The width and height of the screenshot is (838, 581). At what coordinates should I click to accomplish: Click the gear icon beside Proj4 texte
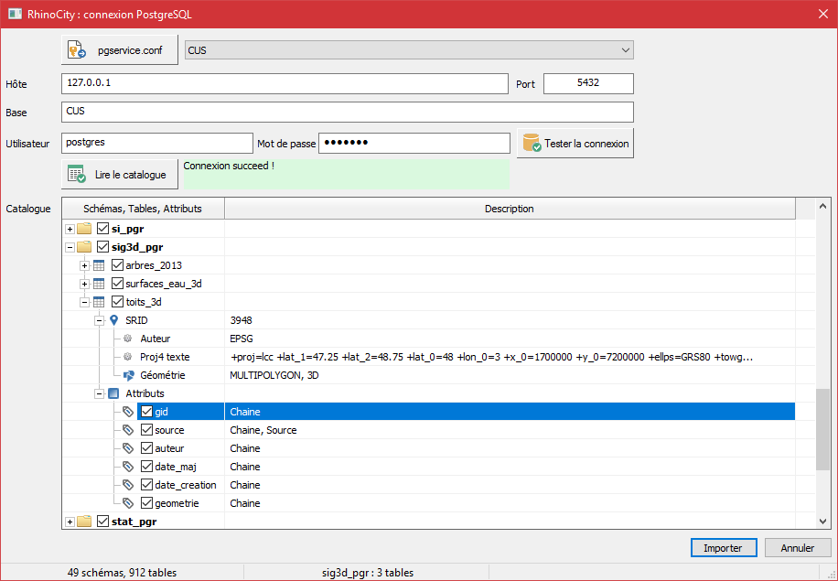[128, 357]
